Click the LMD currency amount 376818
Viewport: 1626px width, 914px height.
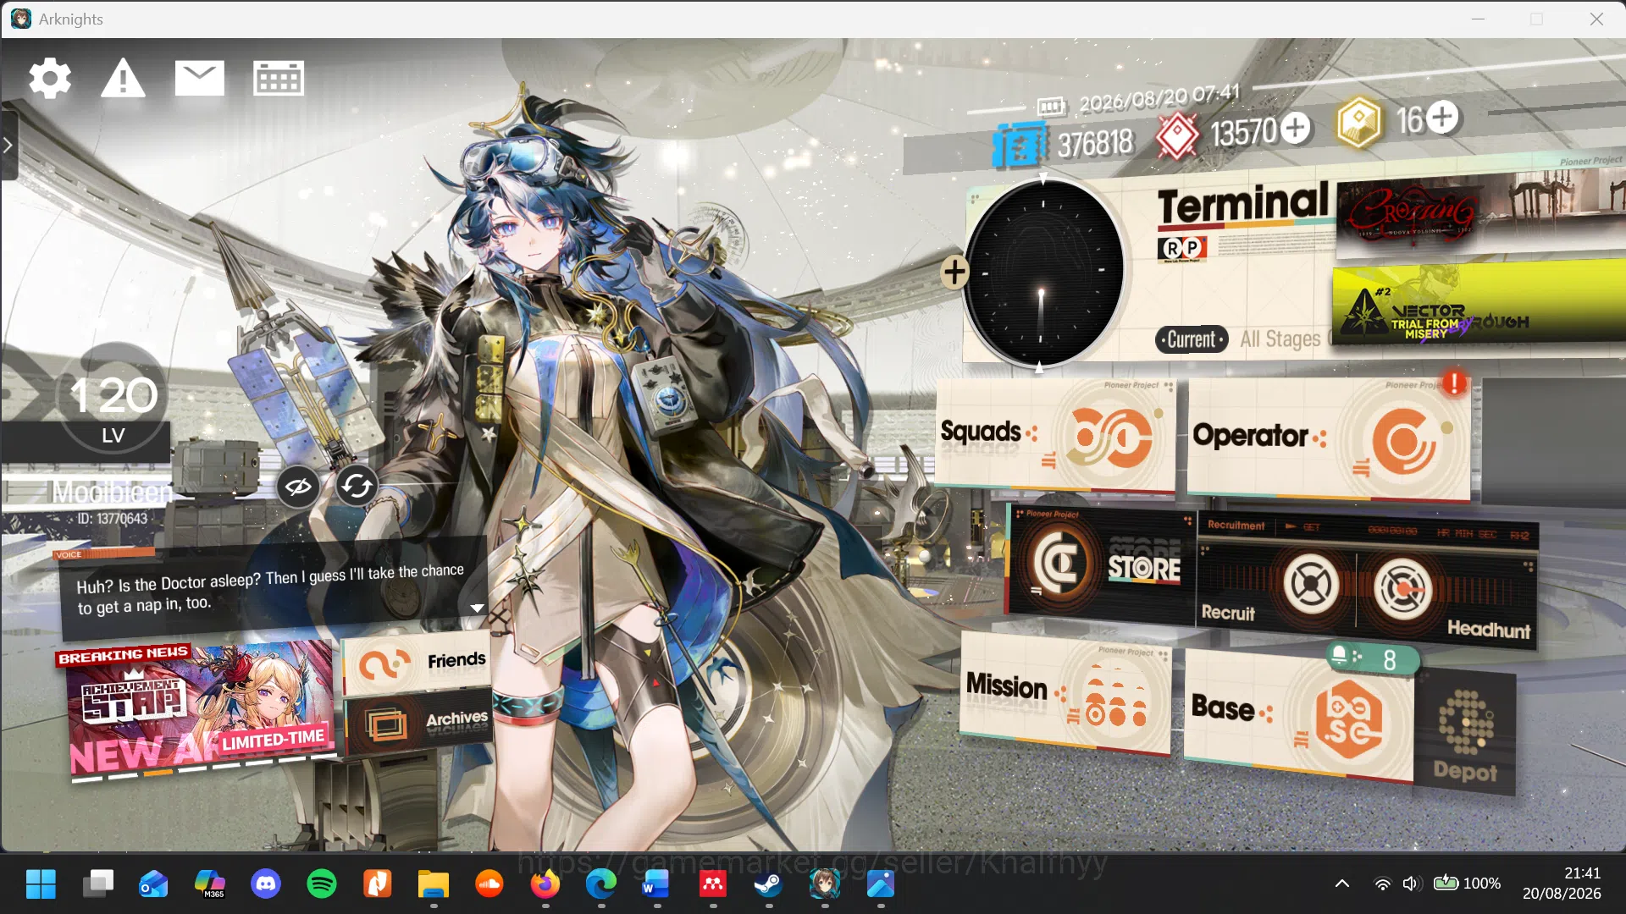(x=1095, y=143)
